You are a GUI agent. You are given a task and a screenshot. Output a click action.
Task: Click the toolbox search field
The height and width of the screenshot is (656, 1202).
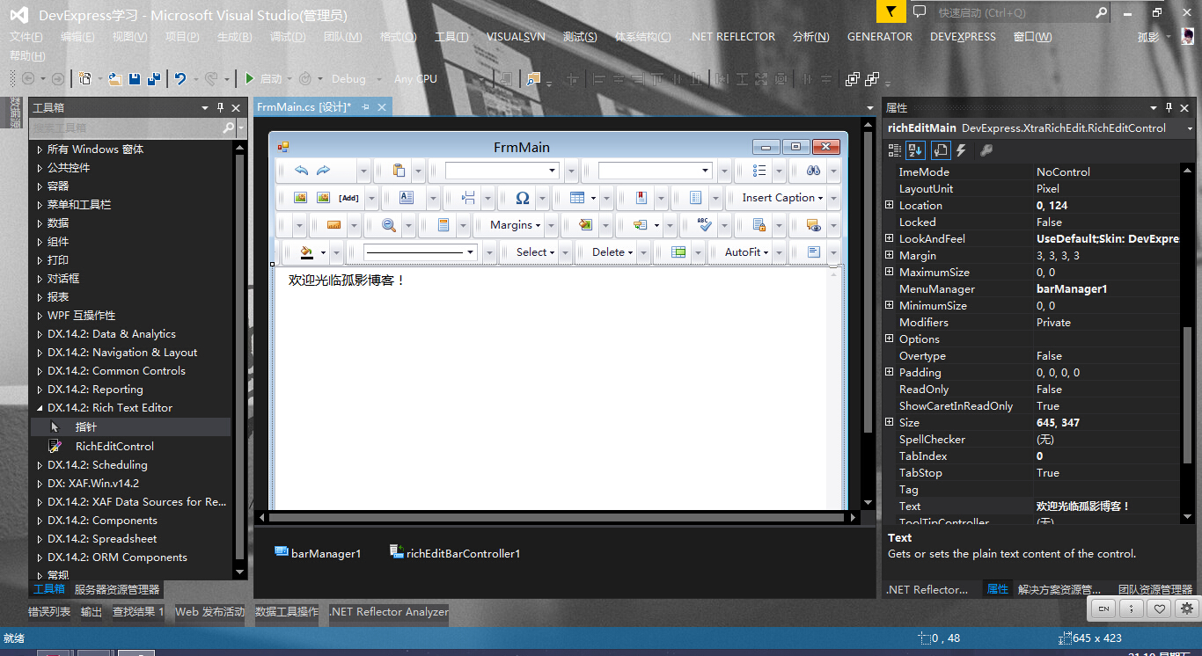pyautogui.click(x=126, y=128)
